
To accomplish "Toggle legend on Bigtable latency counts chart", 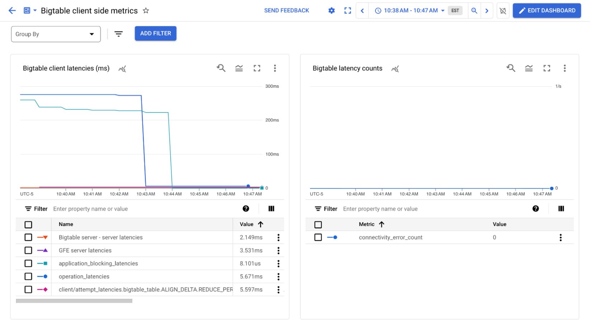I will pyautogui.click(x=529, y=68).
